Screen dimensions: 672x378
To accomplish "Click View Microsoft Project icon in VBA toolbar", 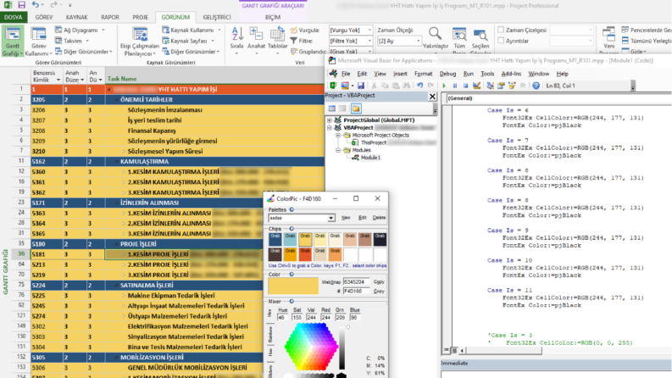I will tap(333, 86).
